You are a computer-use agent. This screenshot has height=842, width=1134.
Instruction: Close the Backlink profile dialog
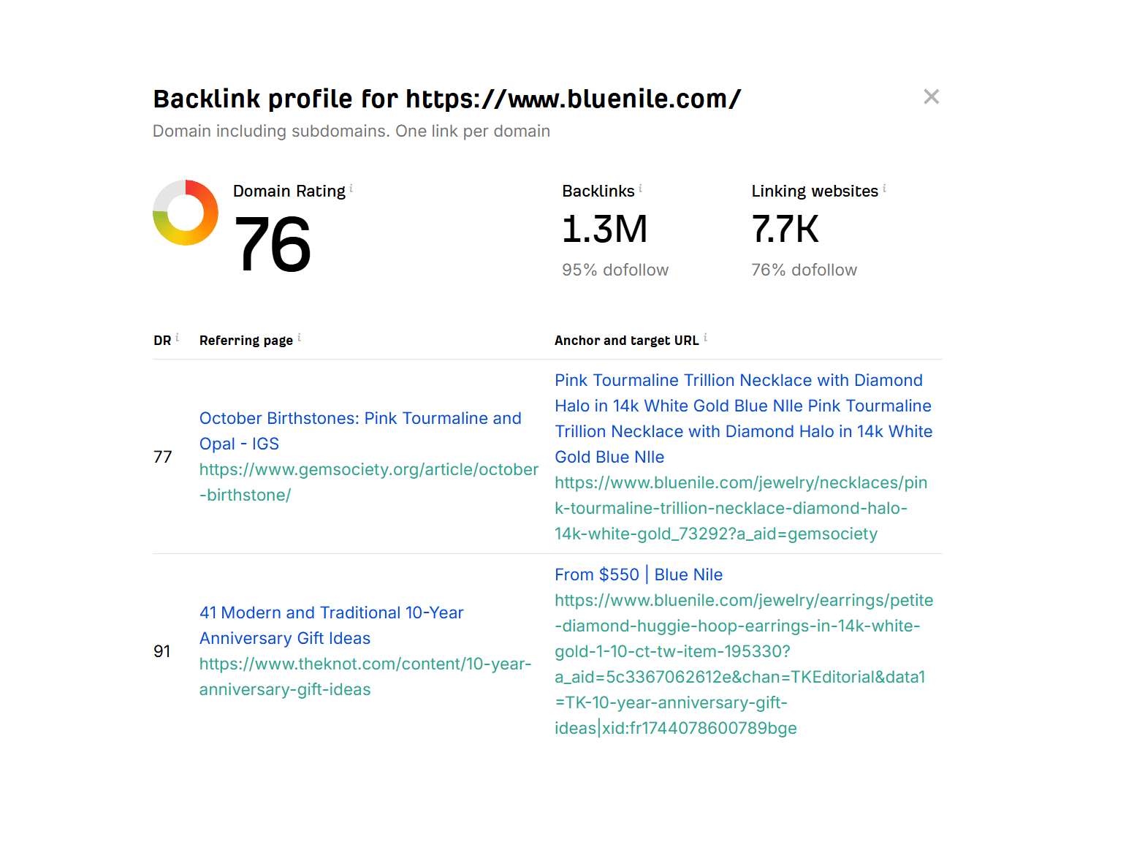[x=931, y=96]
